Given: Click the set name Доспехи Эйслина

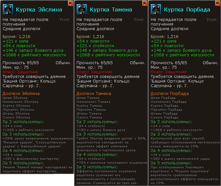Looking at the screenshot, I should tap(21, 94).
